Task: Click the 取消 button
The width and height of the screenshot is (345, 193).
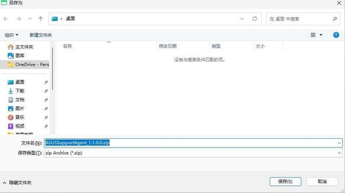Action: [322, 182]
